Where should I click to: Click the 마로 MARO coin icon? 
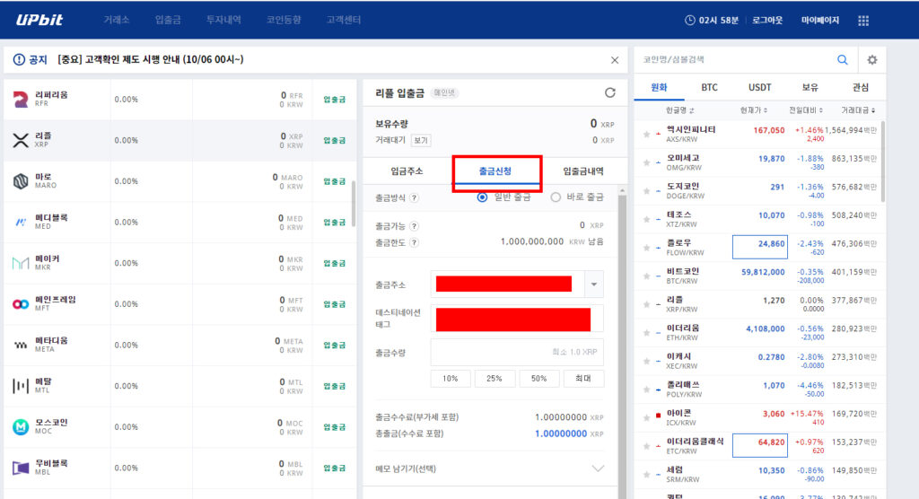coord(21,181)
